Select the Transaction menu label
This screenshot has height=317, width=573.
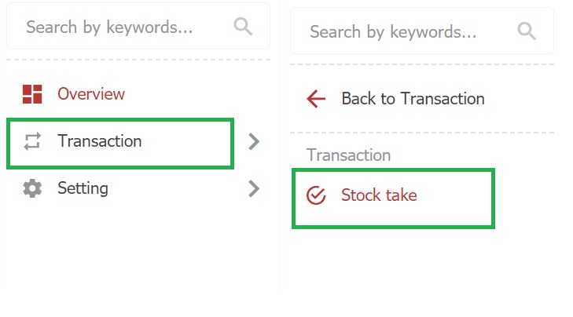click(x=99, y=142)
